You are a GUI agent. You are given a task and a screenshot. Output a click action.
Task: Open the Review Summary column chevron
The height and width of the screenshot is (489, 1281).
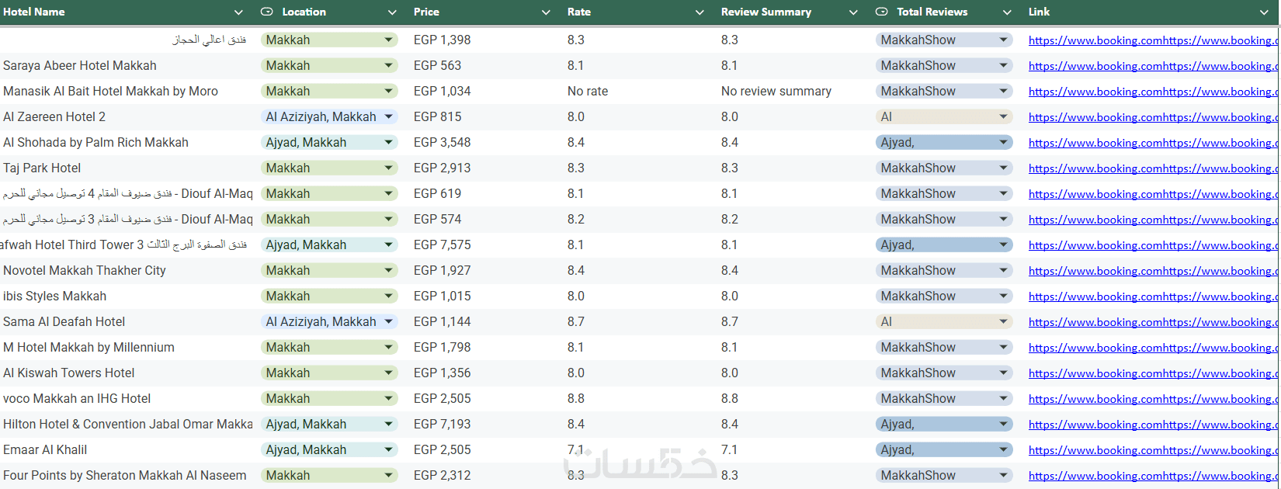[853, 12]
